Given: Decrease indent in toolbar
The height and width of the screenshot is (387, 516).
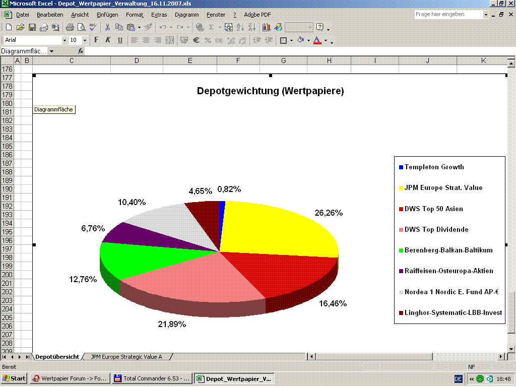Looking at the screenshot, I should click(x=257, y=40).
